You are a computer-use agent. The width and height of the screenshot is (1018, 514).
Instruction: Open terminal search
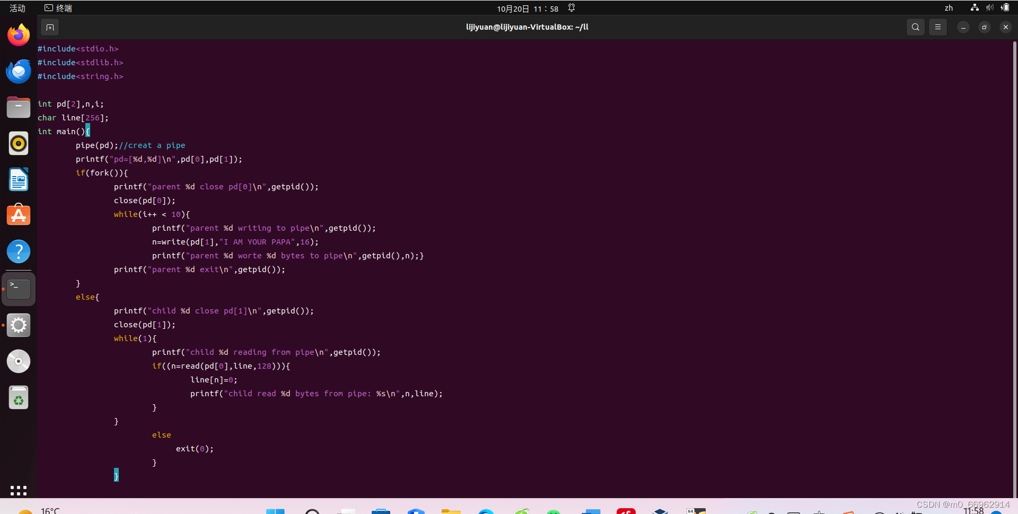(915, 27)
